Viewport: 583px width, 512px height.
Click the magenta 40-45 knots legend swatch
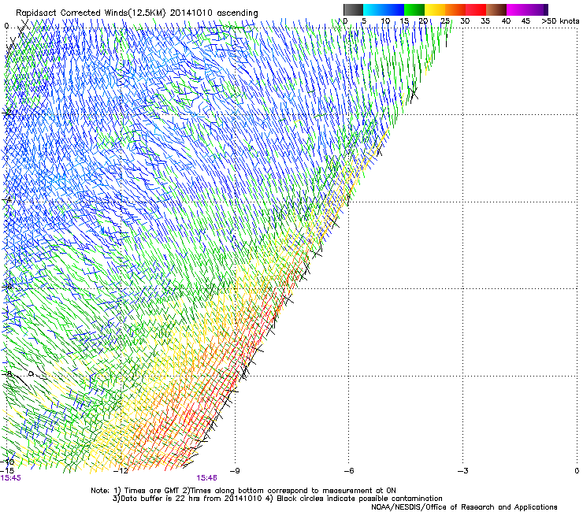click(517, 9)
